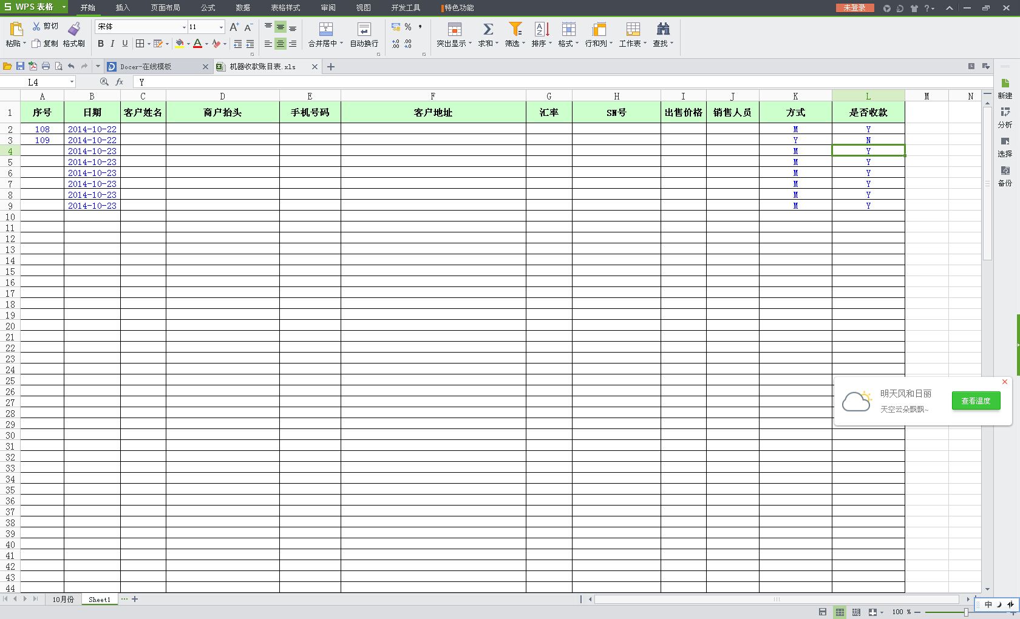Toggle top vertical alignment

[x=268, y=27]
